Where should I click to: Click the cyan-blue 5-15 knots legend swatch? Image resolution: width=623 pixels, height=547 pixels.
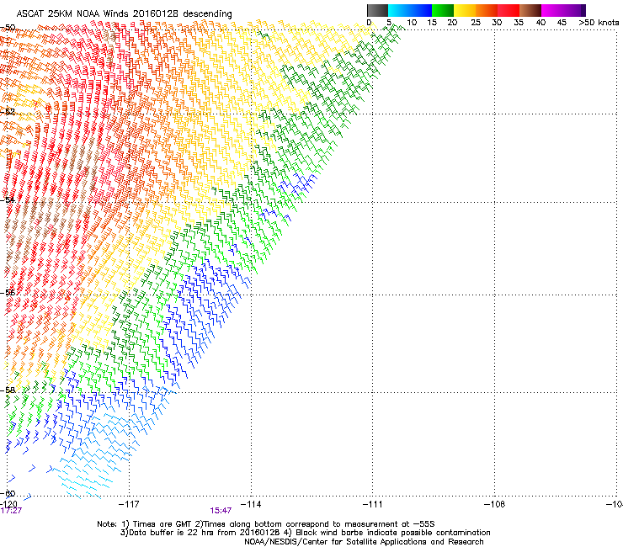[x=410, y=10]
